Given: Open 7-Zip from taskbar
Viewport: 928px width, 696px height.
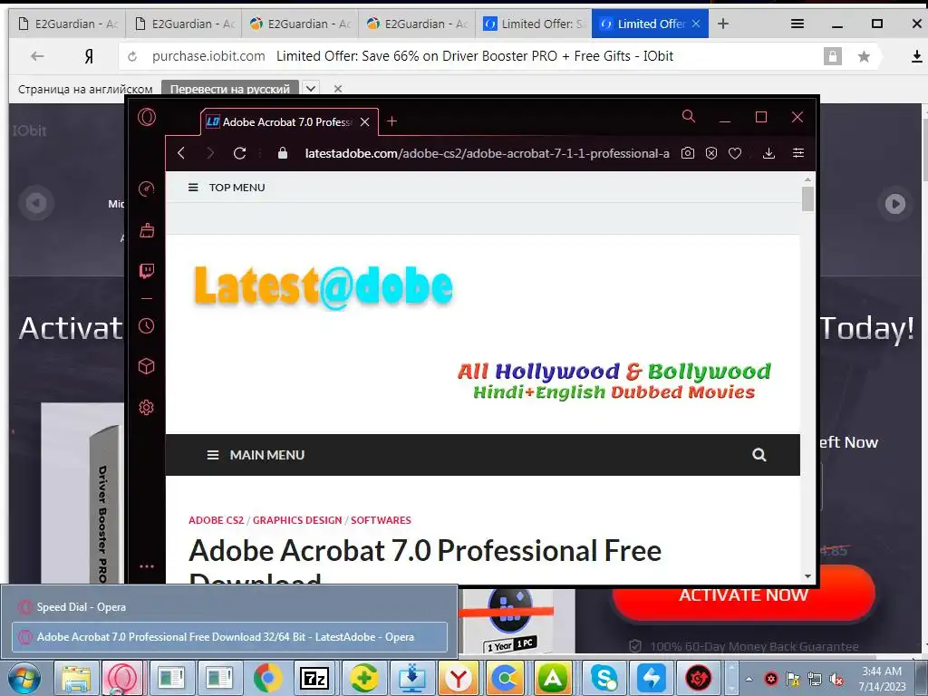Looking at the screenshot, I should click(x=314, y=678).
